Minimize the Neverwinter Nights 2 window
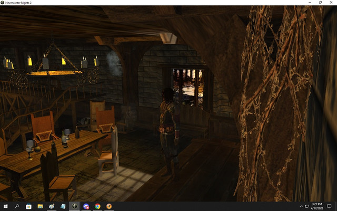337x211 pixels. (x=310, y=2)
